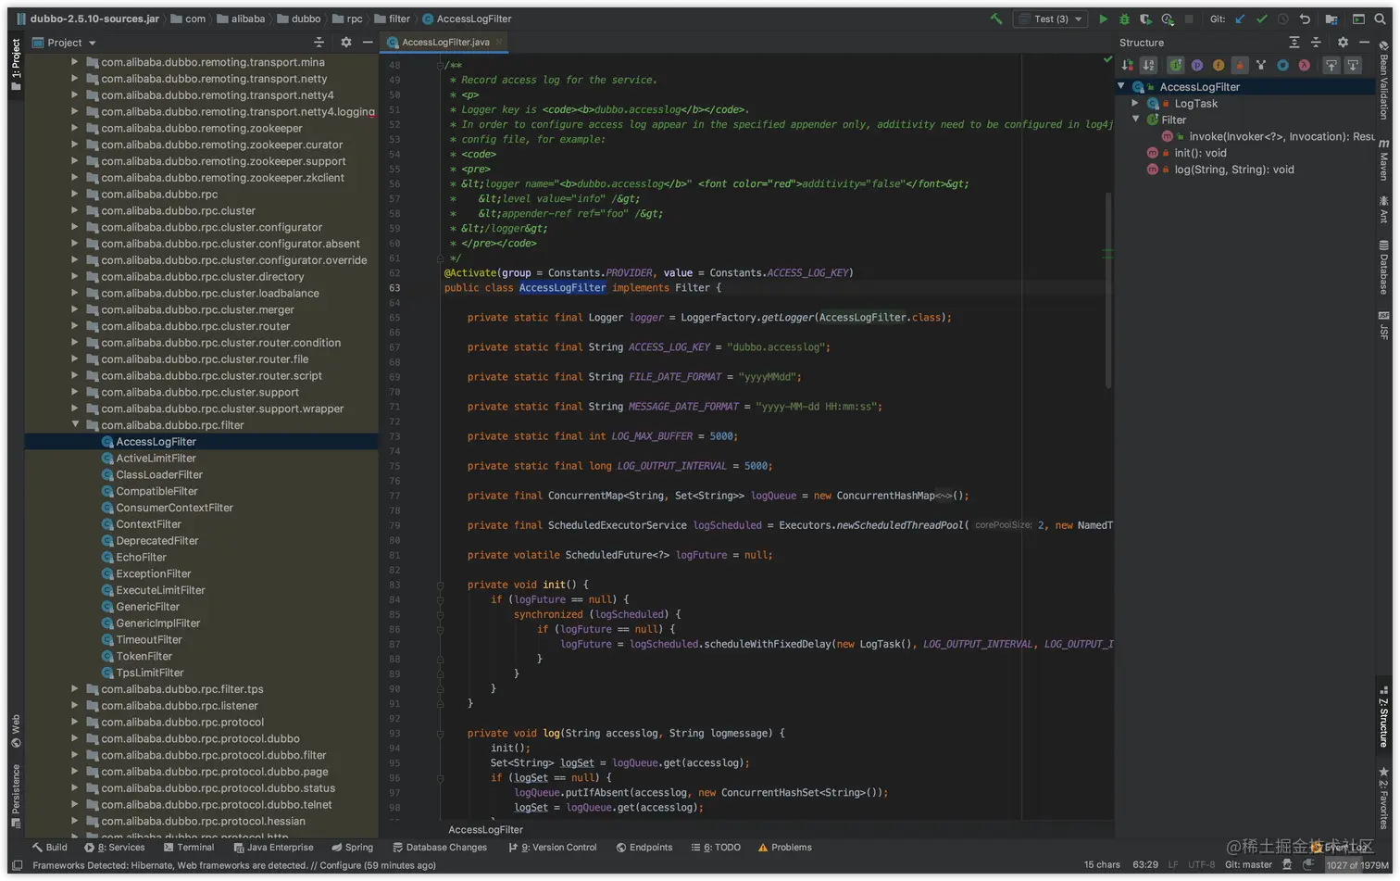Toggle Show Lambdas in Structure
Image resolution: width=1400 pixels, height=881 pixels.
tap(1305, 66)
